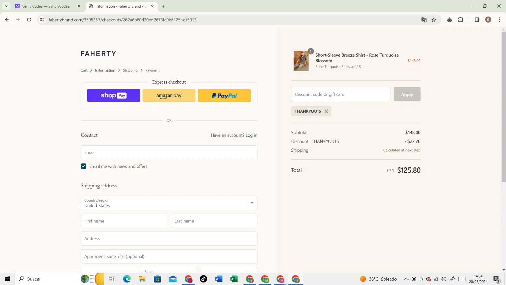Close the Information - Faherty Brand tab

[x=152, y=6]
